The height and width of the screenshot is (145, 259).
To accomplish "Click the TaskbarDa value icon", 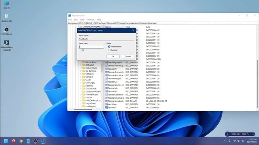I will pyautogui.click(x=106, y=82).
